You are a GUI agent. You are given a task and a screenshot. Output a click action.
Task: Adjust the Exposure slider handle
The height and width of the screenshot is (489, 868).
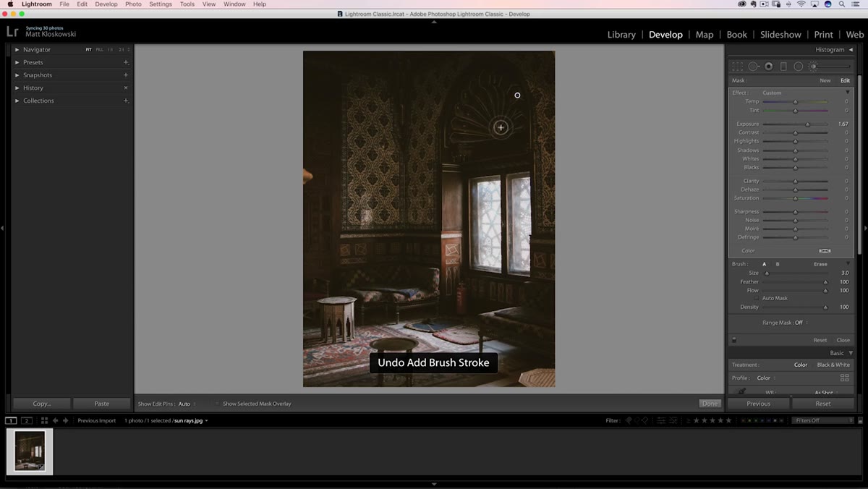coord(807,124)
